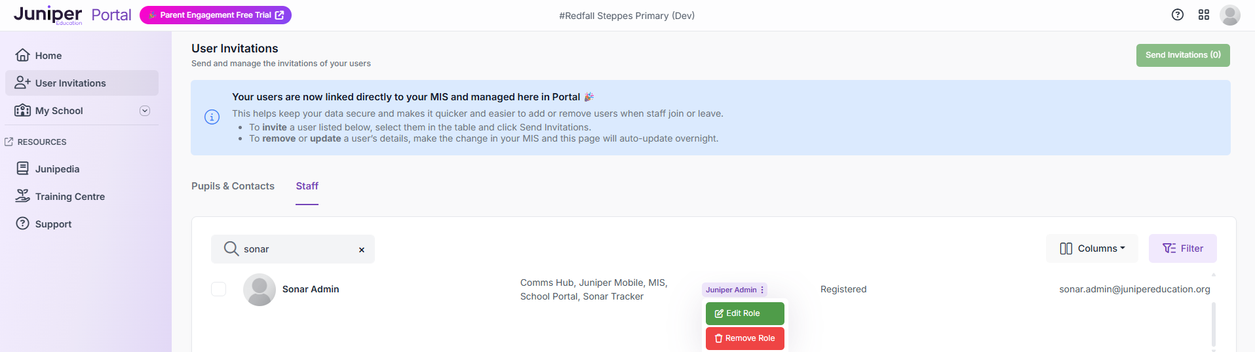Toggle the Juniper Admin role options menu

762,290
